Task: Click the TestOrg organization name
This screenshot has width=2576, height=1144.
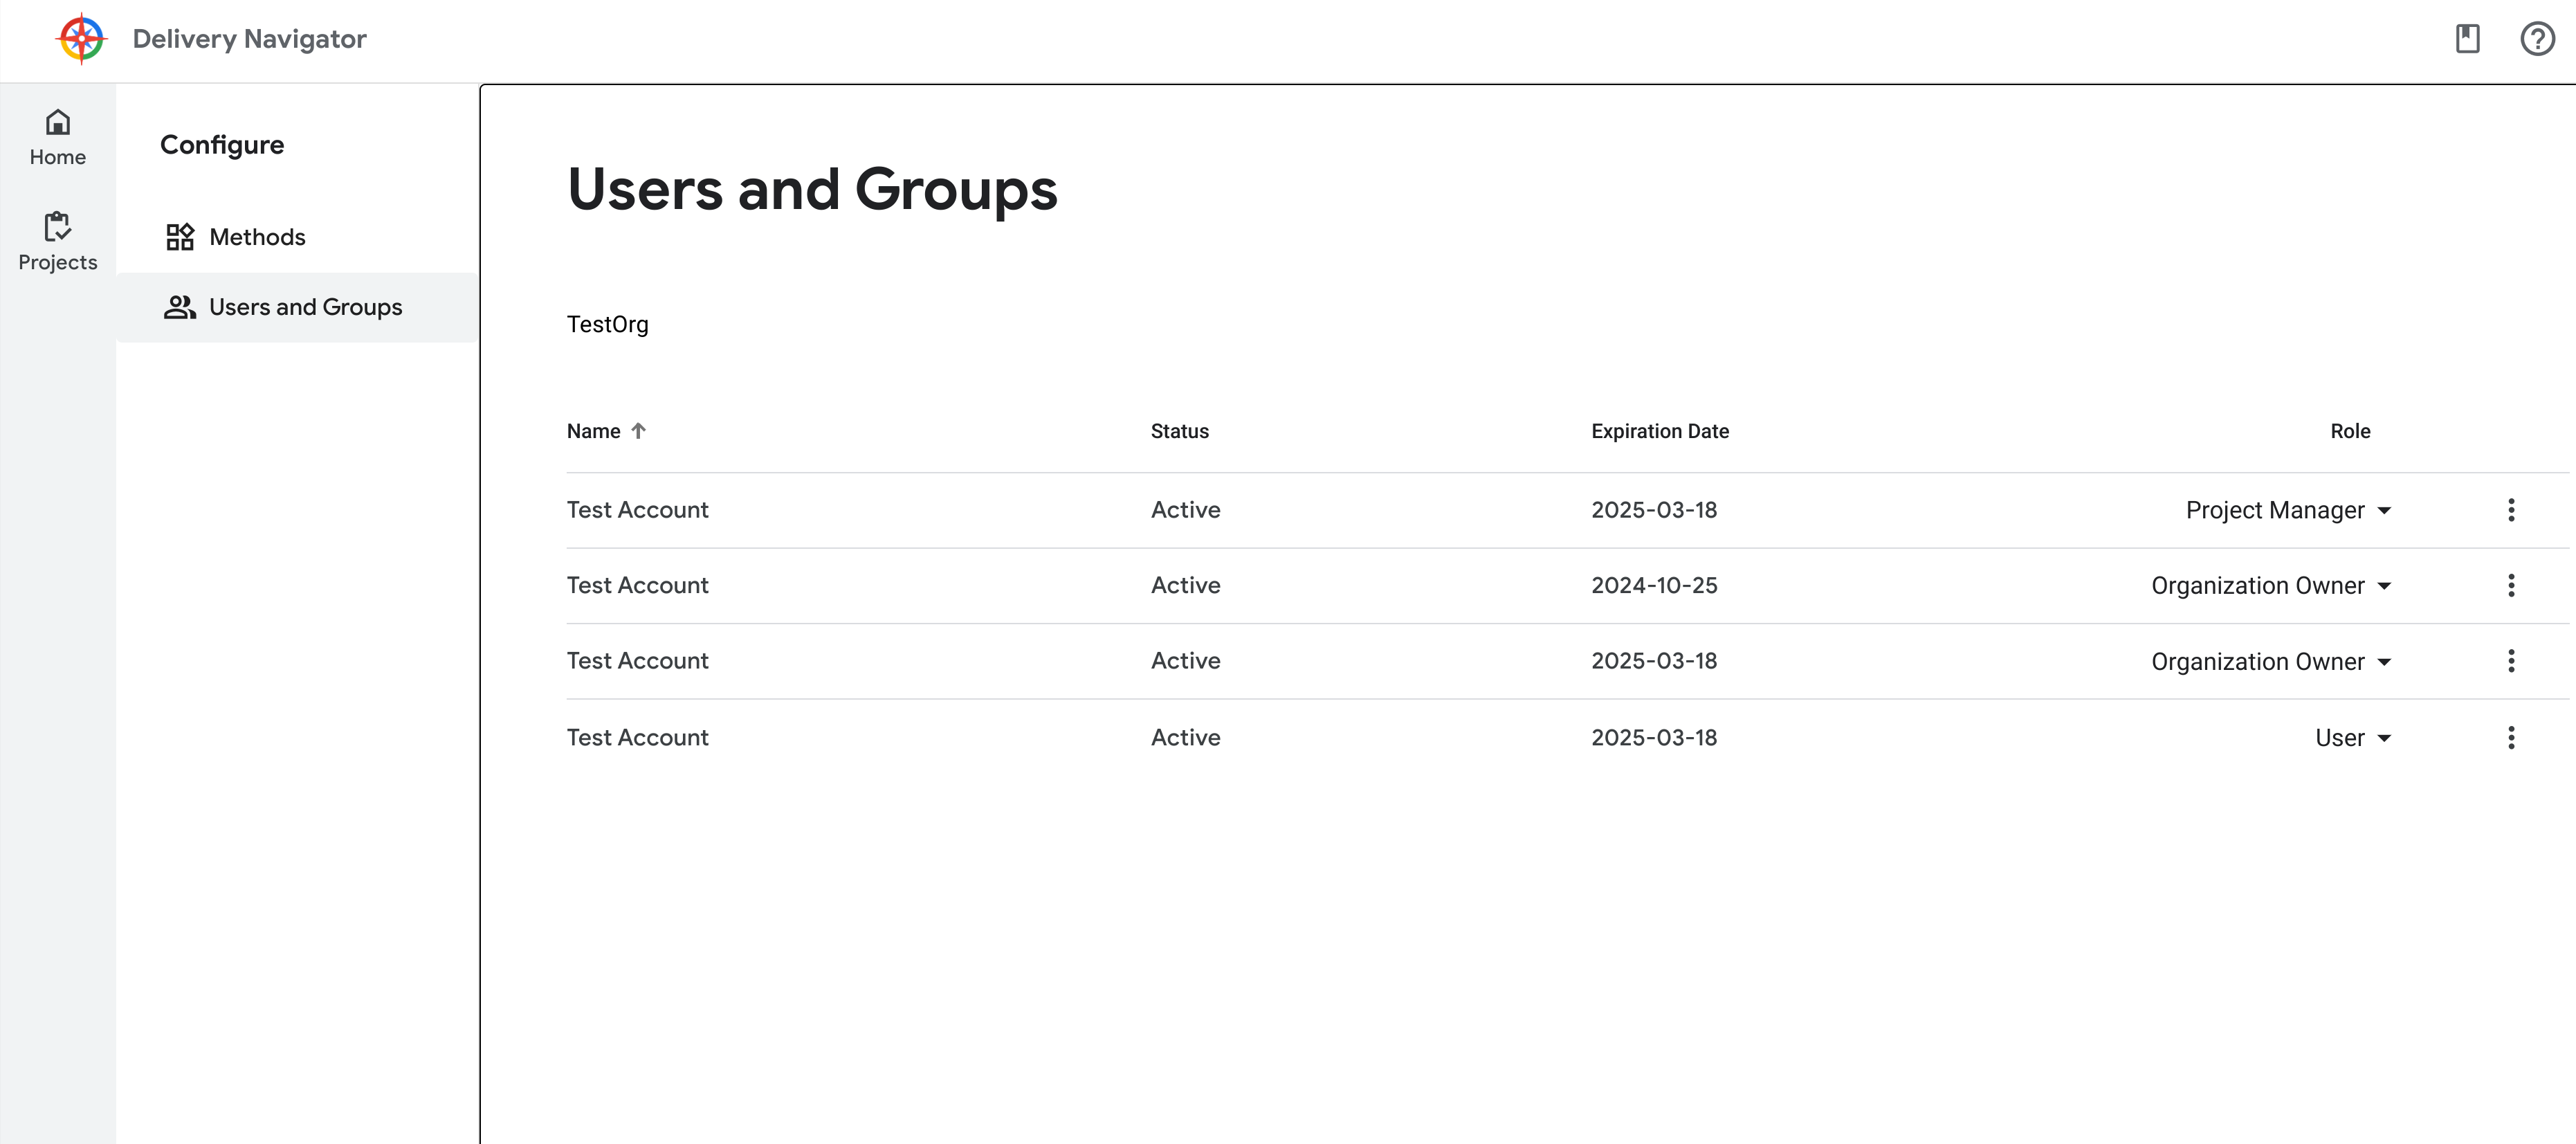Action: (607, 323)
